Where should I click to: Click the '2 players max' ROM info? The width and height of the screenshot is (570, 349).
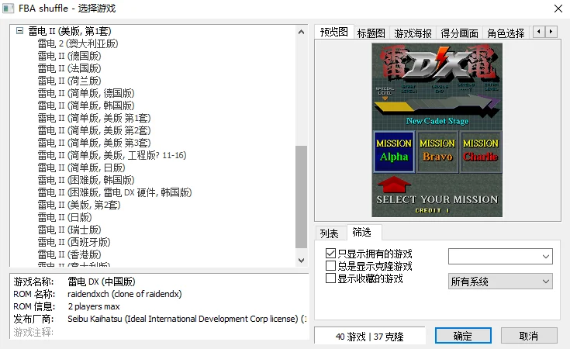tap(94, 306)
